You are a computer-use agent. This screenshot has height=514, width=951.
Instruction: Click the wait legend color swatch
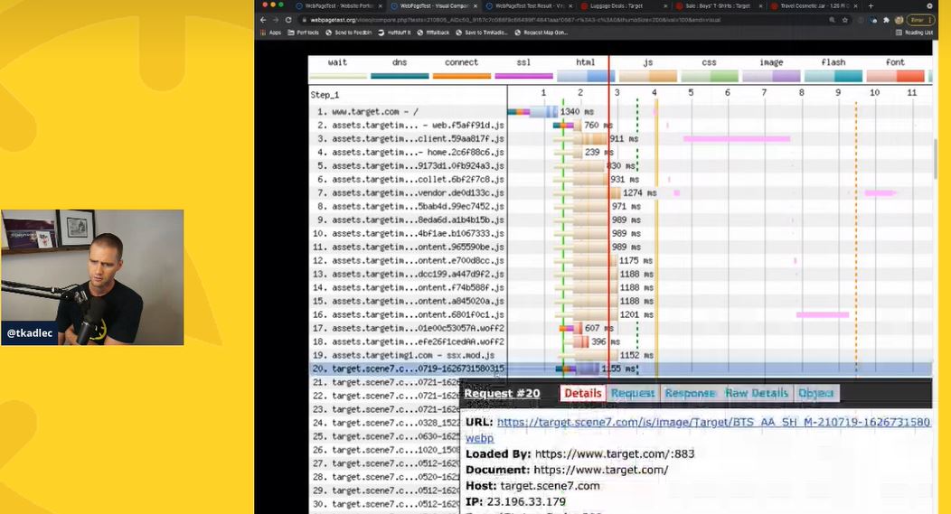point(338,77)
